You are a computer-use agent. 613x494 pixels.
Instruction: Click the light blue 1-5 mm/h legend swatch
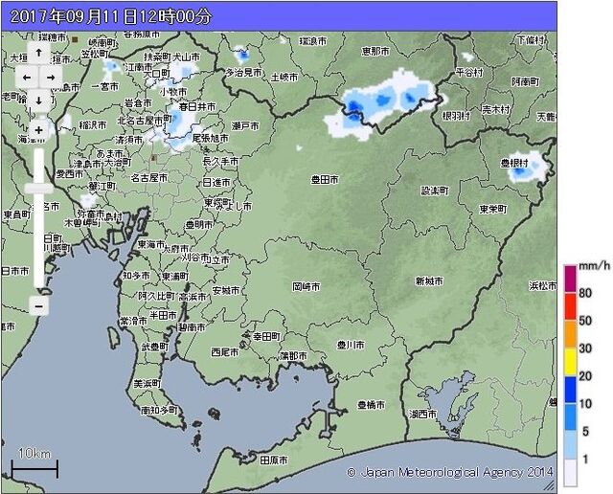[571, 445]
